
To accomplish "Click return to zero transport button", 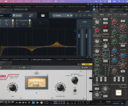I will tap(29, 103).
